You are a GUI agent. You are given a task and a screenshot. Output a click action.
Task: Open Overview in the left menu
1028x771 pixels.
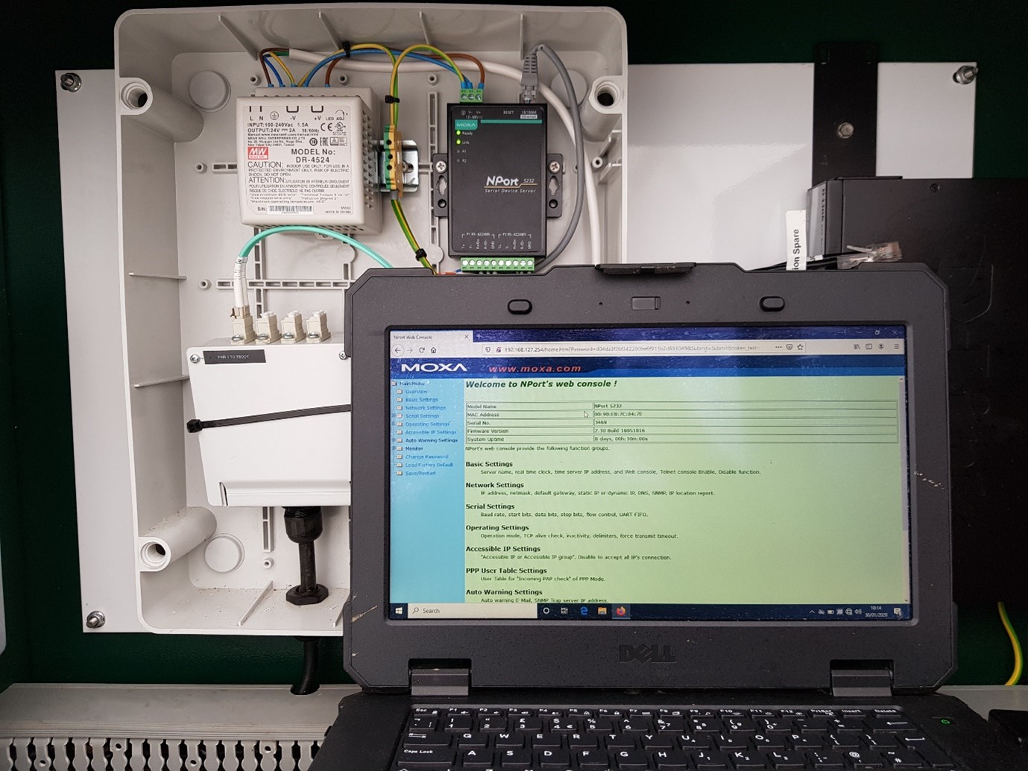(416, 391)
